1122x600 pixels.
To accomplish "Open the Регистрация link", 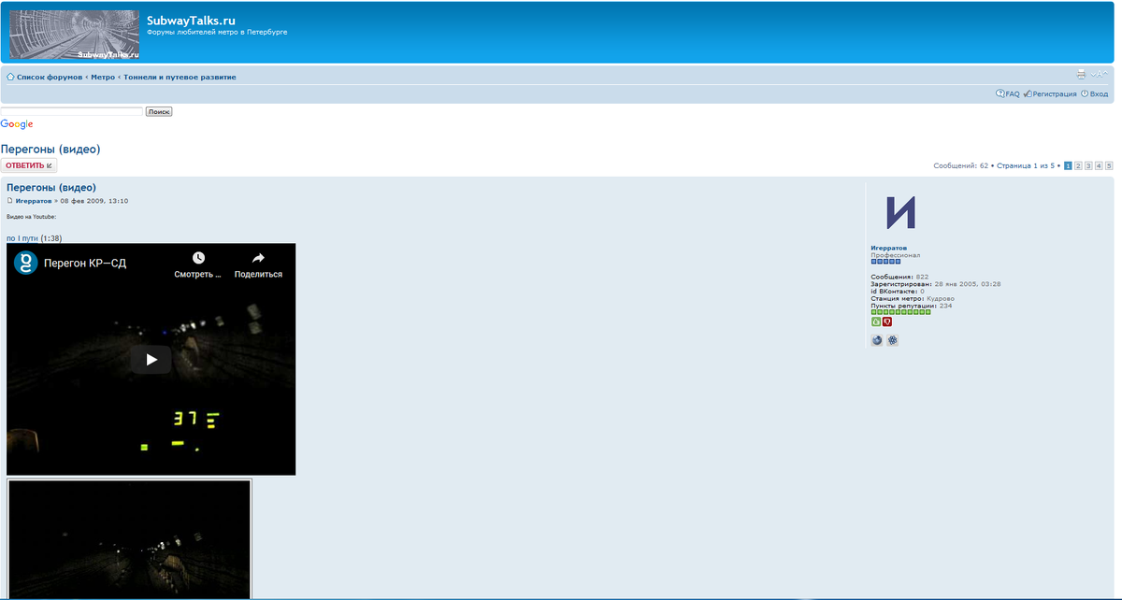I will 1050,93.
